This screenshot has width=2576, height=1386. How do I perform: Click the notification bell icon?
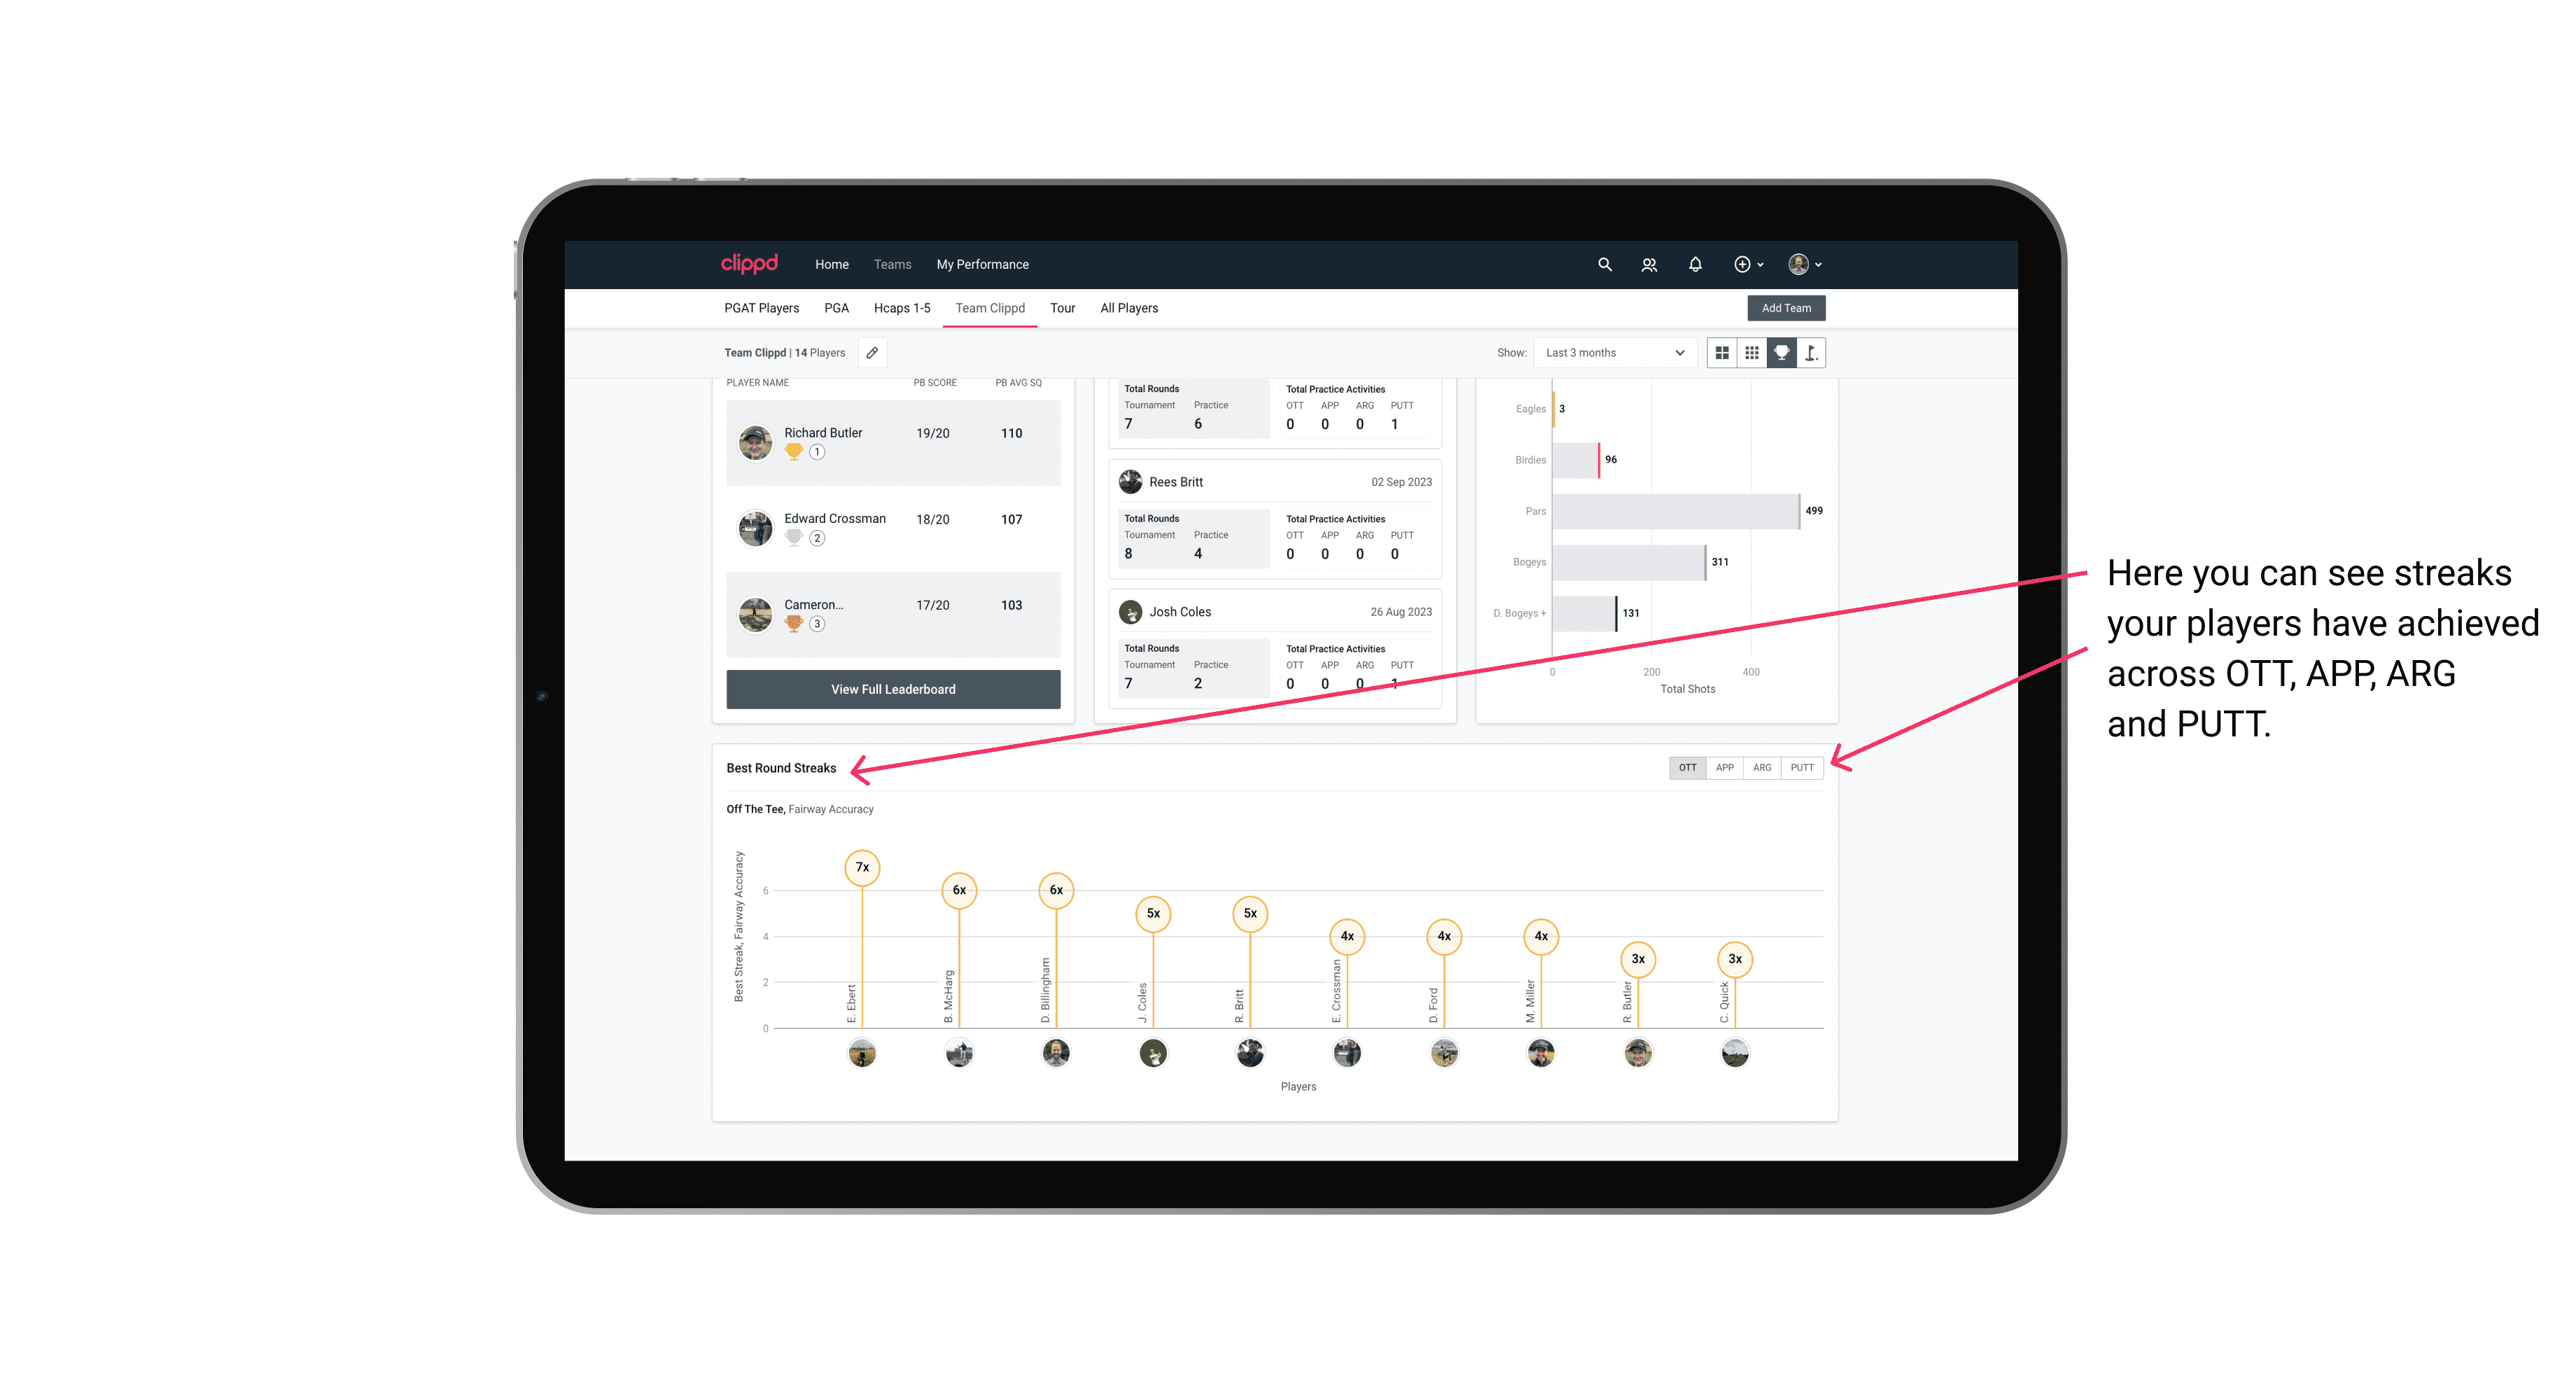[1694, 265]
